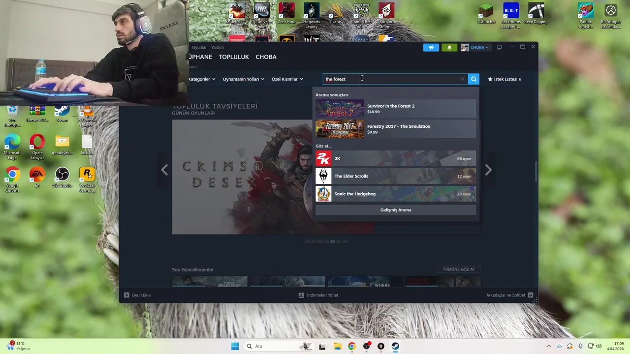Browse the 2K publisher entry

396,158
